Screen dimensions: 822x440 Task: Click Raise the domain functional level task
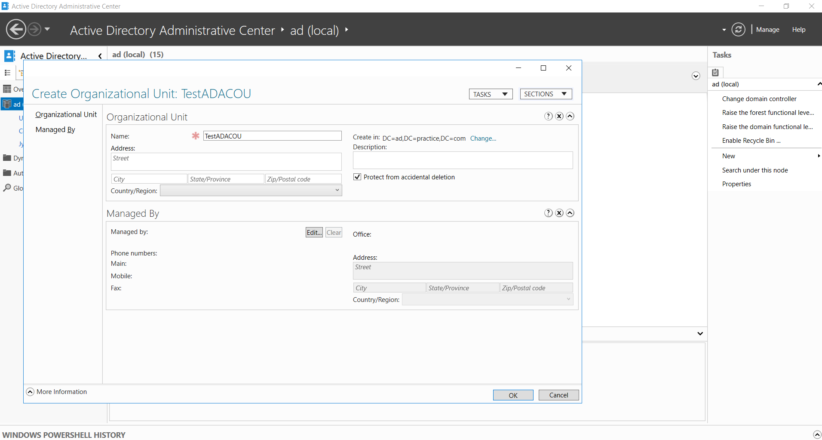(767, 127)
